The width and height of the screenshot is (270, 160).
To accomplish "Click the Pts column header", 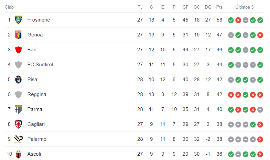I will pyautogui.click(x=219, y=7).
